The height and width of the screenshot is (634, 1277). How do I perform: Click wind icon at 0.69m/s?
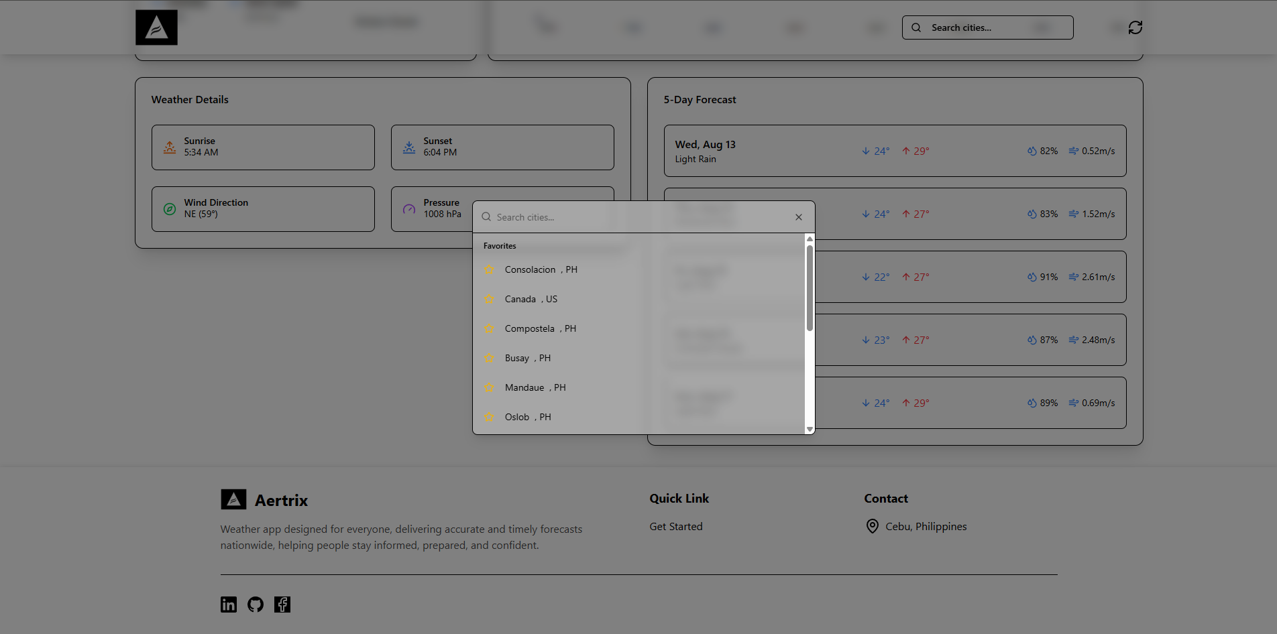coord(1074,403)
